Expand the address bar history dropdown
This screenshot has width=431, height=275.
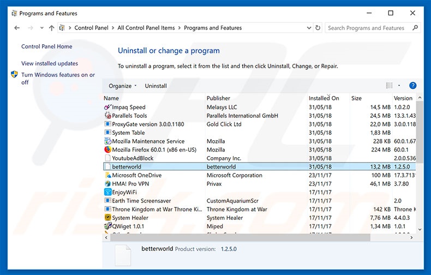pyautogui.click(x=309, y=28)
